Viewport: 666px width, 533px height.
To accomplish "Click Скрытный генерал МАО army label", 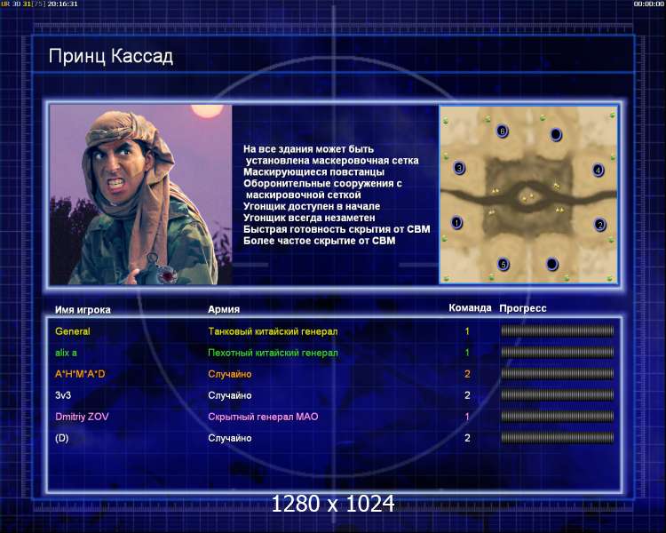I will [x=263, y=417].
